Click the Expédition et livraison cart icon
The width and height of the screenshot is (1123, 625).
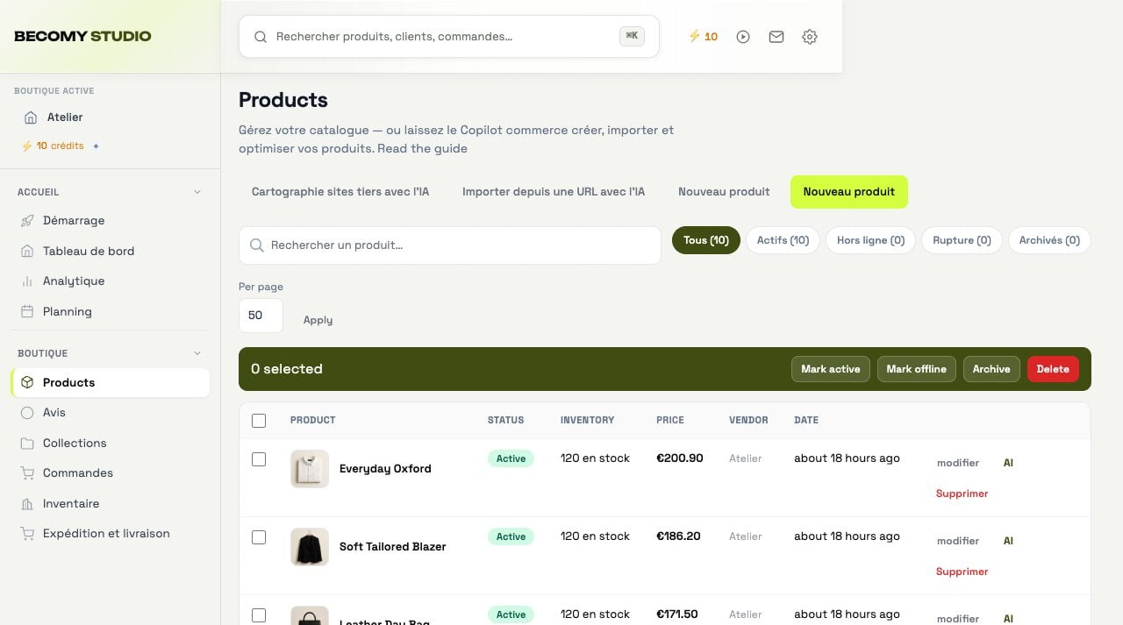27,533
